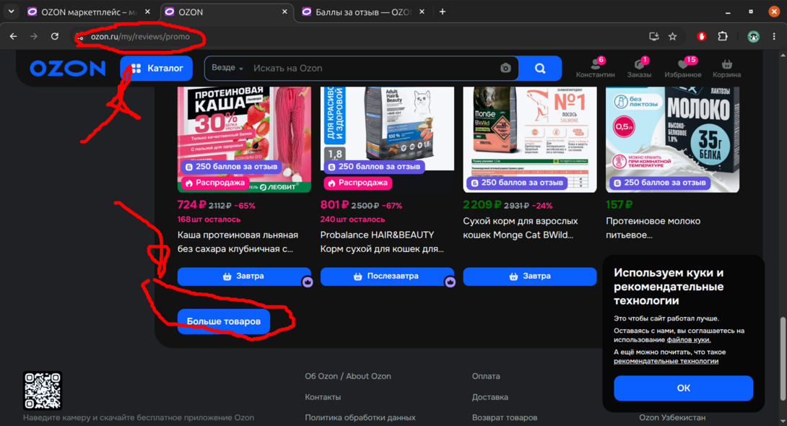Click the page vertical scrollbar thumb
Viewport: 787px width, 426px height.
tap(783, 359)
